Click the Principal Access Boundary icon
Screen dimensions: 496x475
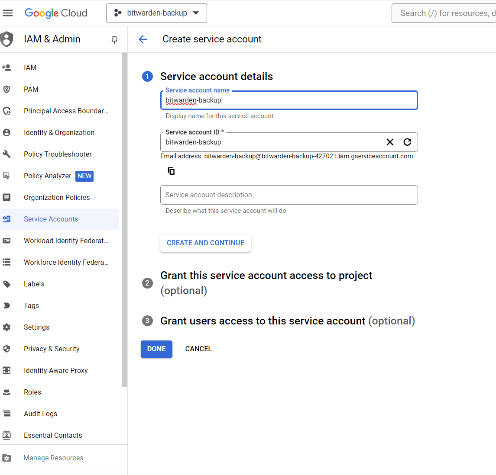[x=6, y=111]
